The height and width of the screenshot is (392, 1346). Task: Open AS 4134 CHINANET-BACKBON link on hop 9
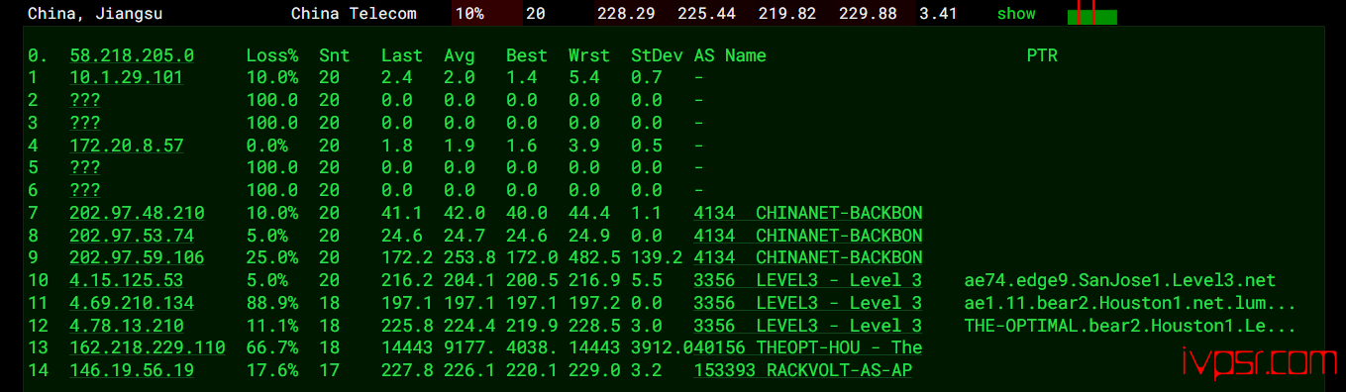tap(808, 257)
